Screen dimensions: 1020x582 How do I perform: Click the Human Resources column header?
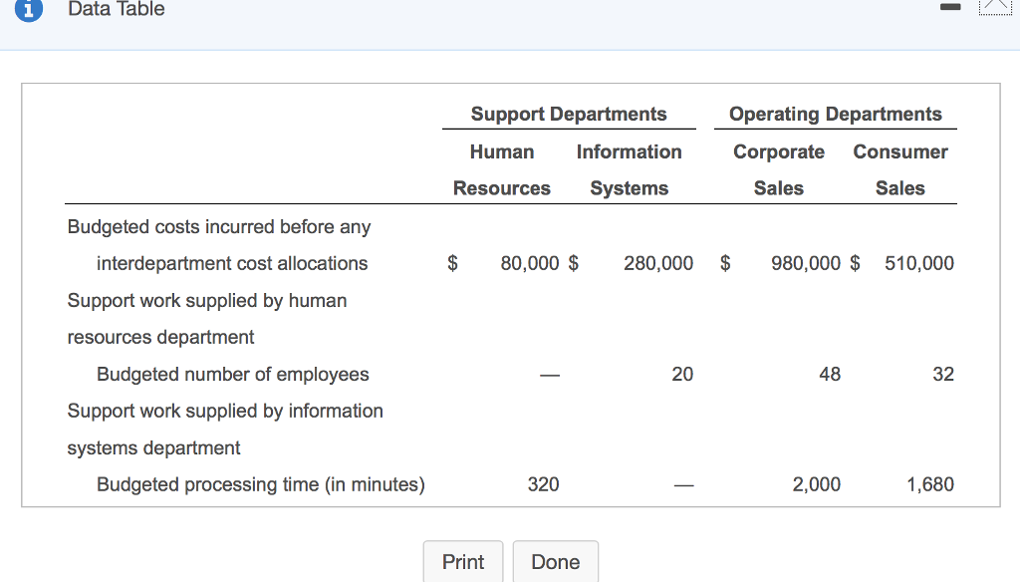pos(502,169)
